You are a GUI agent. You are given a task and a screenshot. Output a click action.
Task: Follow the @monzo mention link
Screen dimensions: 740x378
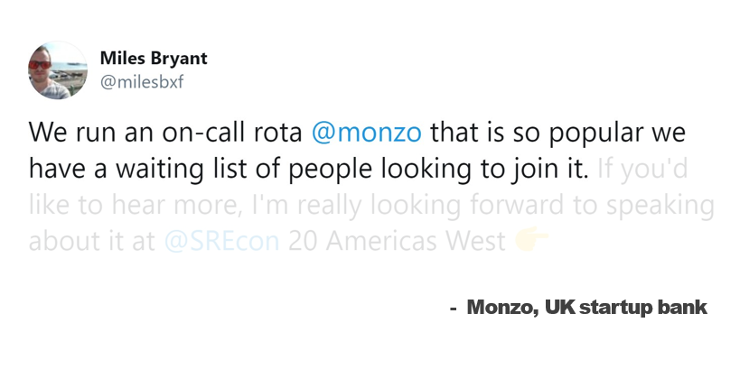click(x=366, y=133)
